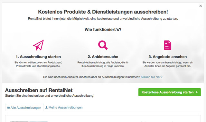
Task: Click the chevron after Klicken Sie hier
Action: tap(162, 77)
